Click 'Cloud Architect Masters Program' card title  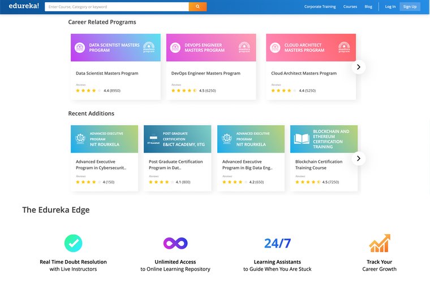click(x=304, y=73)
